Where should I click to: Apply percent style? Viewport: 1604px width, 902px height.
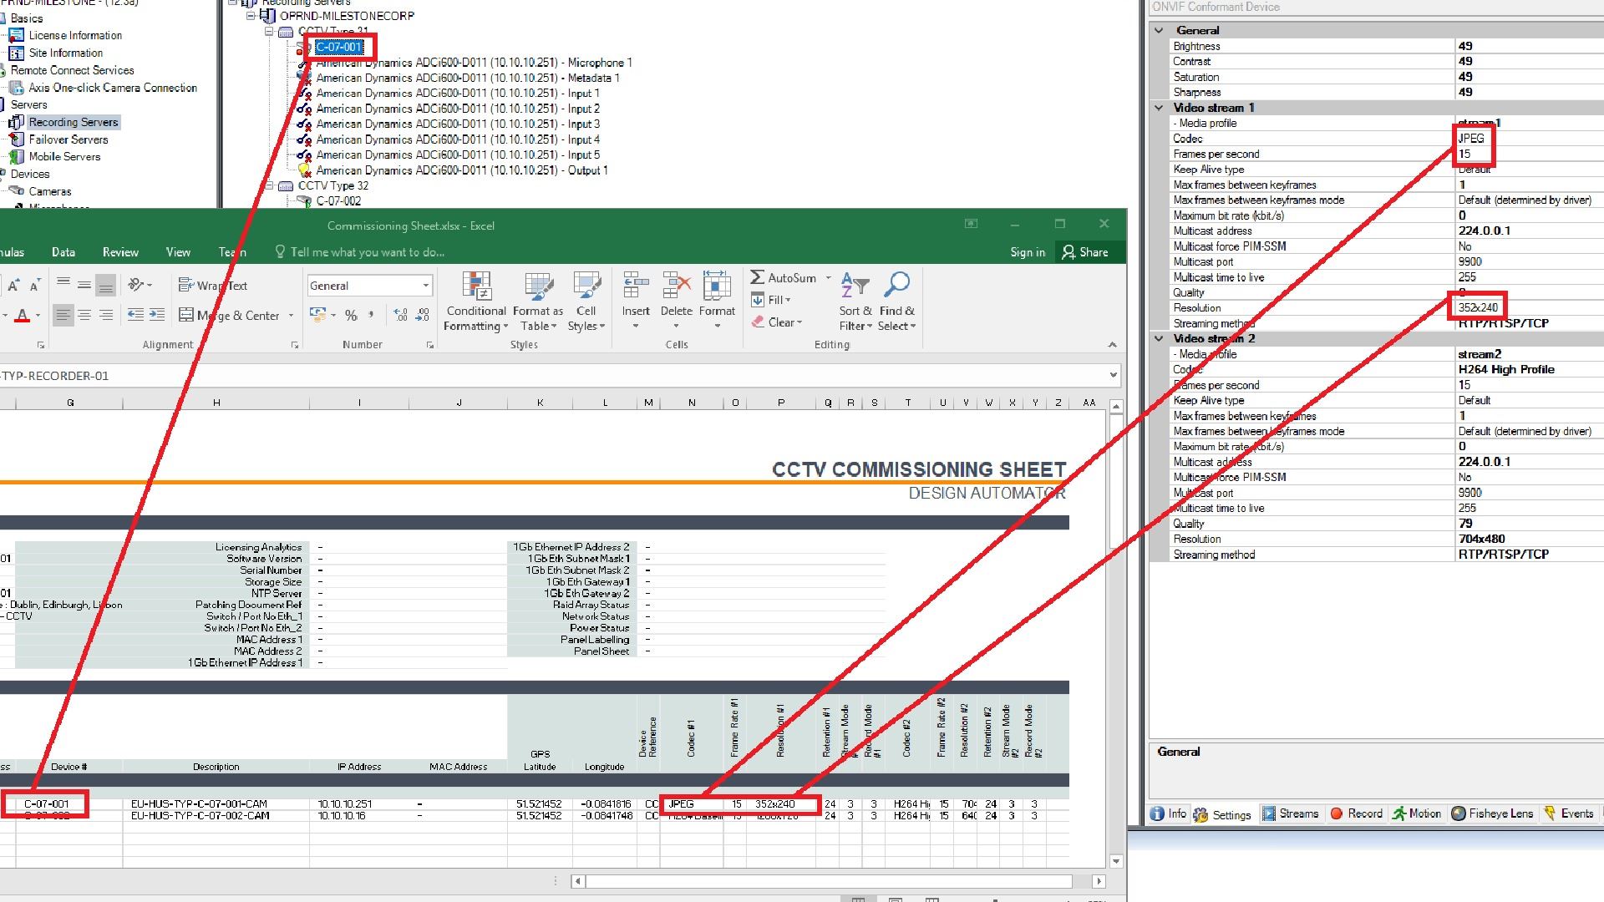(351, 316)
